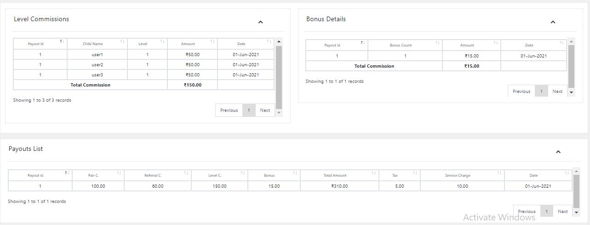The height and width of the screenshot is (225, 590).
Task: Sort Level Commissions by Child Name
Action: point(97,44)
